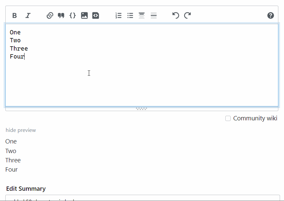The height and width of the screenshot is (201, 284).
Task: Create a numbered list
Action: (118, 16)
